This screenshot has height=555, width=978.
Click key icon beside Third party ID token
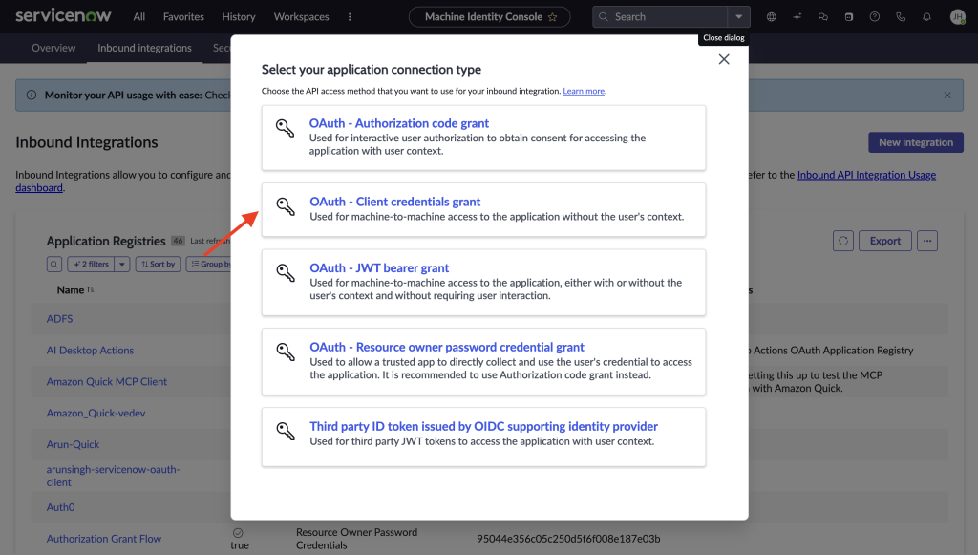[x=286, y=431]
